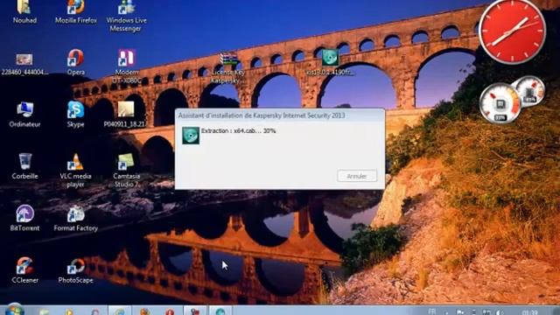
Task: Click the red clock desktop gadget
Action: (x=512, y=31)
